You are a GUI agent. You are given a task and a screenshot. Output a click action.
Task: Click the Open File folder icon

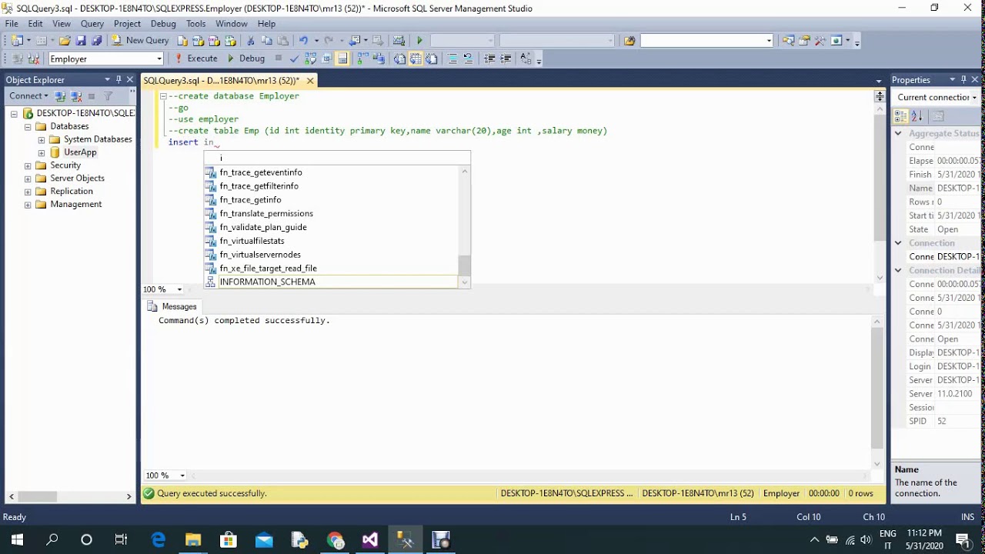click(65, 41)
